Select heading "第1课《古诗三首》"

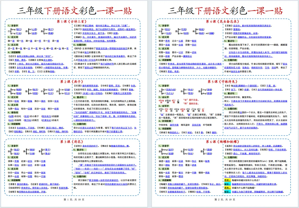click(x=72, y=21)
